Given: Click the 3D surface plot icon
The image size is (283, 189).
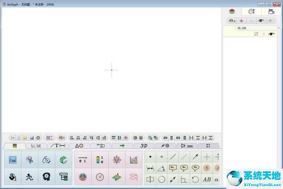Looking at the screenshot, I should [x=117, y=177].
